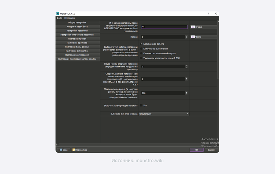The image size is (275, 174).
Task: Click the vertical scrollbar of settings panel
Action: coord(218,51)
